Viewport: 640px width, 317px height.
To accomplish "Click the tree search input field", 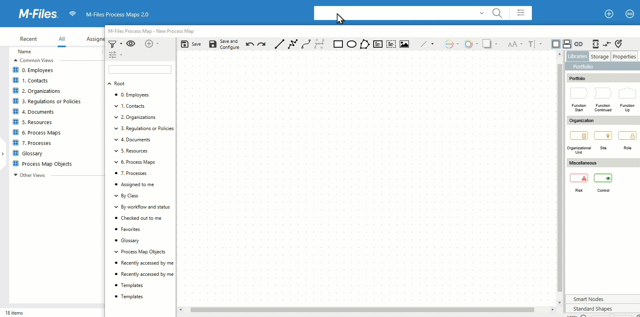I will point(140,69).
